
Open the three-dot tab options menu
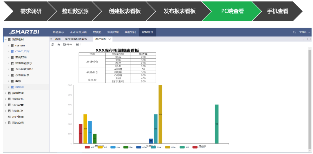click(304, 39)
